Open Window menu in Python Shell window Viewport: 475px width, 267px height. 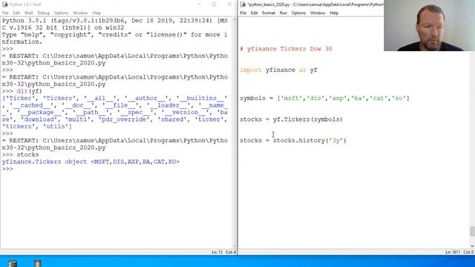80,13
